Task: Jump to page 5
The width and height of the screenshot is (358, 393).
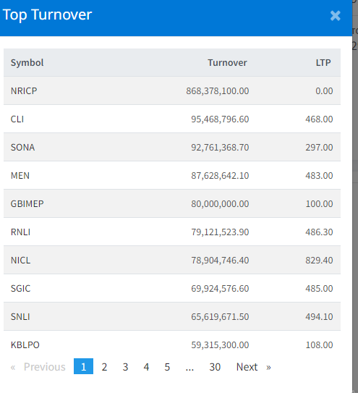Action: tap(167, 367)
